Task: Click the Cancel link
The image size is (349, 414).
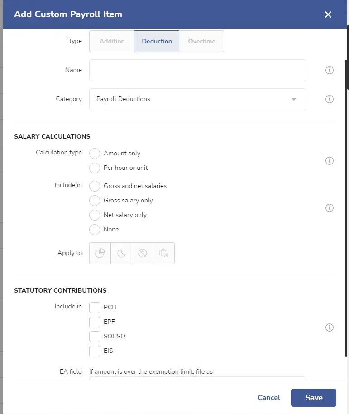Action: tap(269, 398)
